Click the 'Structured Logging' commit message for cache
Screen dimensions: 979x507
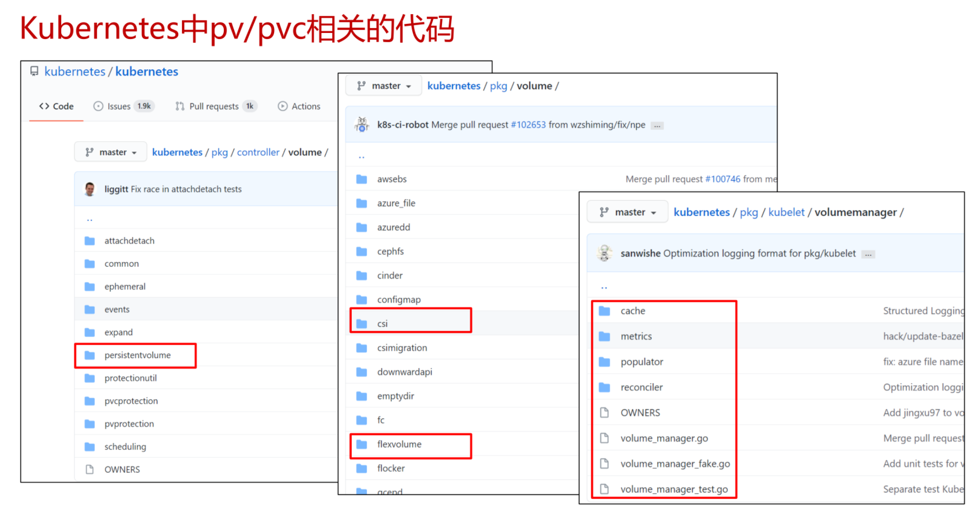tap(924, 311)
